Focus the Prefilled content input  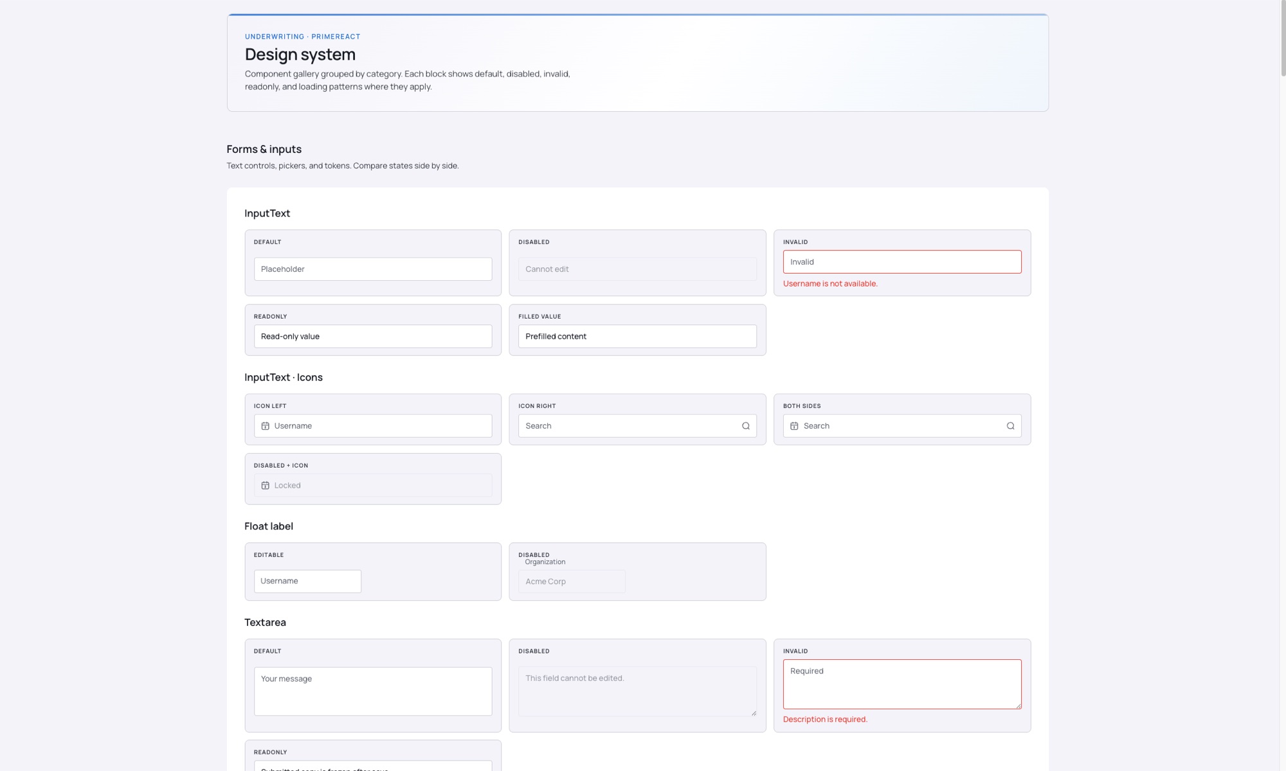pos(637,336)
